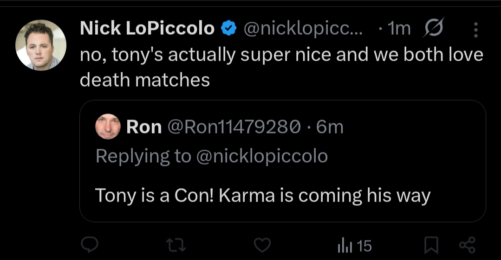Open the three-dot more options menu
Screen dimensions: 501x260
coord(475,30)
